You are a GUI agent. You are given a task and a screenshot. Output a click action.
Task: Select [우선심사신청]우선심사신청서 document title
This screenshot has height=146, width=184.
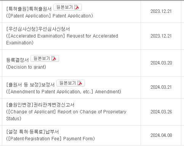[38, 29]
